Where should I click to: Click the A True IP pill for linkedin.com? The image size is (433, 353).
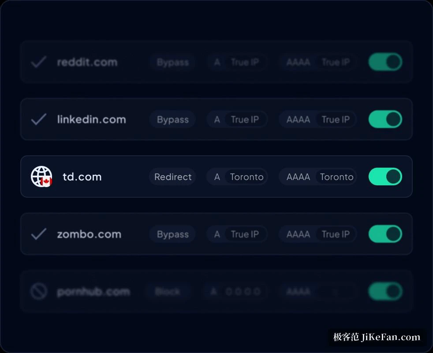tap(237, 120)
